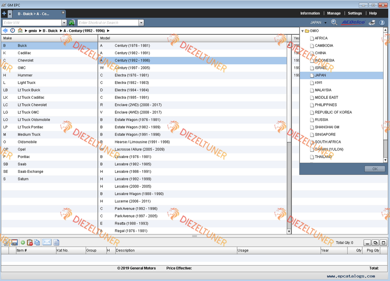Click the clipboard remove icon
The height and width of the screenshot is (281, 390).
point(30,242)
